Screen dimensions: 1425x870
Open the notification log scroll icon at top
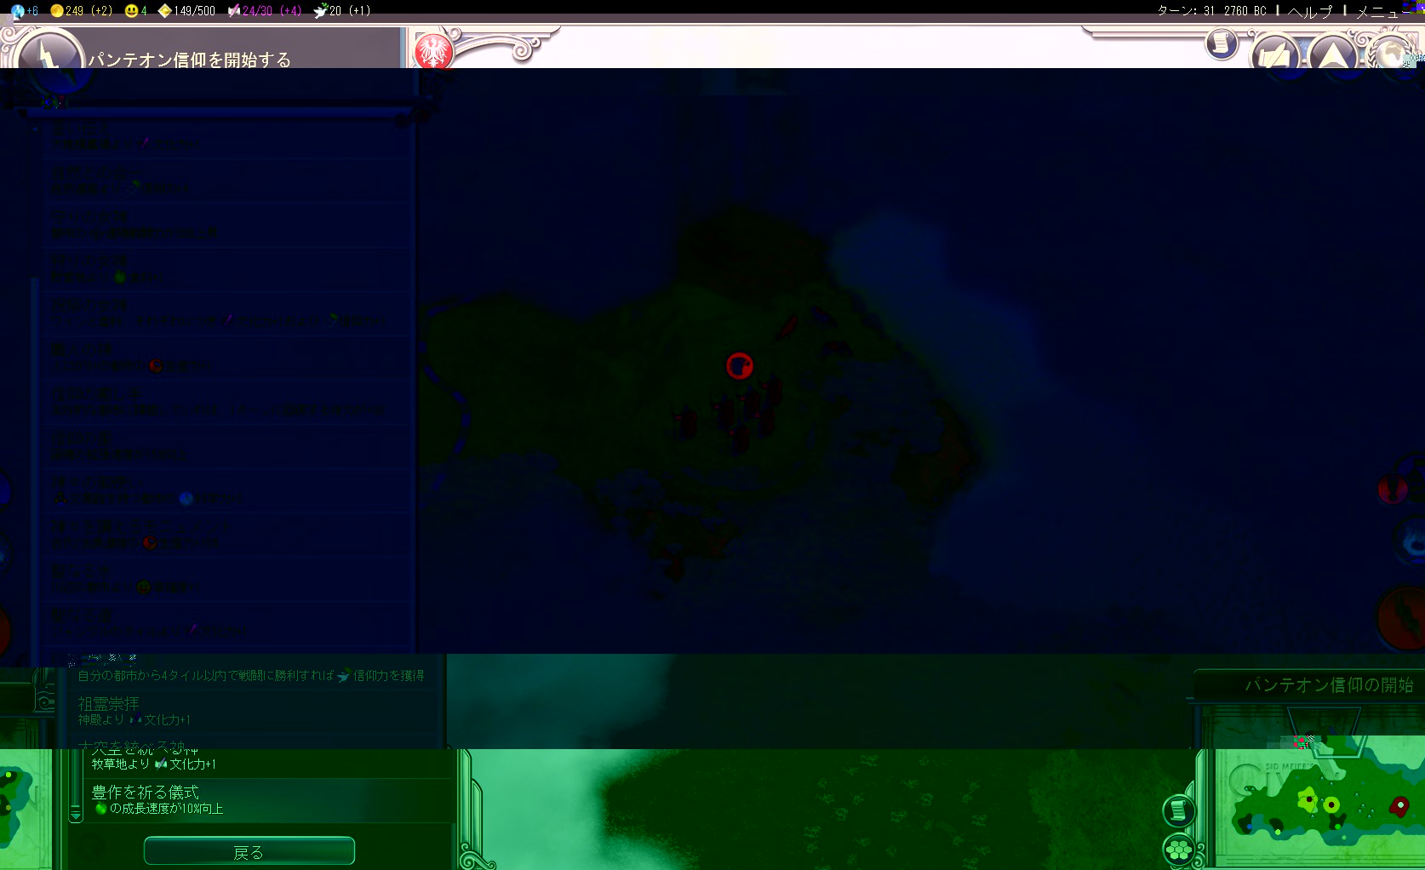click(x=1222, y=43)
